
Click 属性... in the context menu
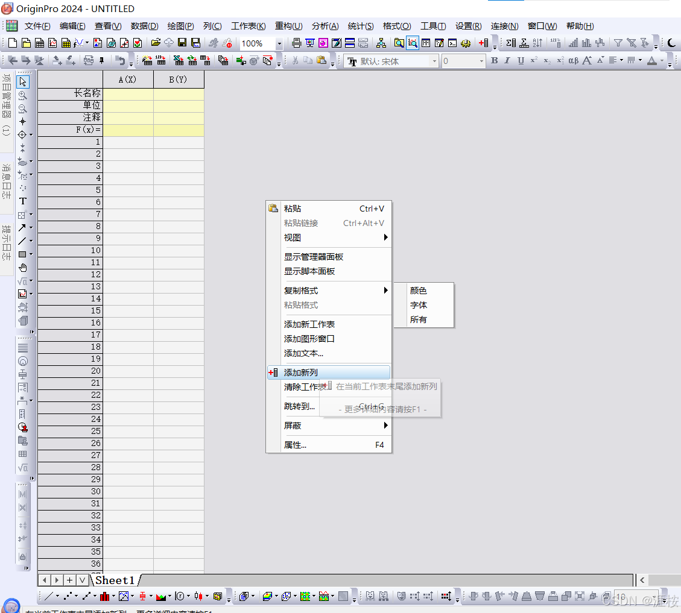click(x=329, y=445)
